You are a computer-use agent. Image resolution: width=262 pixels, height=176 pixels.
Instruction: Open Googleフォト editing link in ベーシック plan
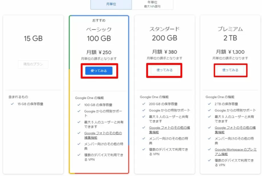(103, 135)
